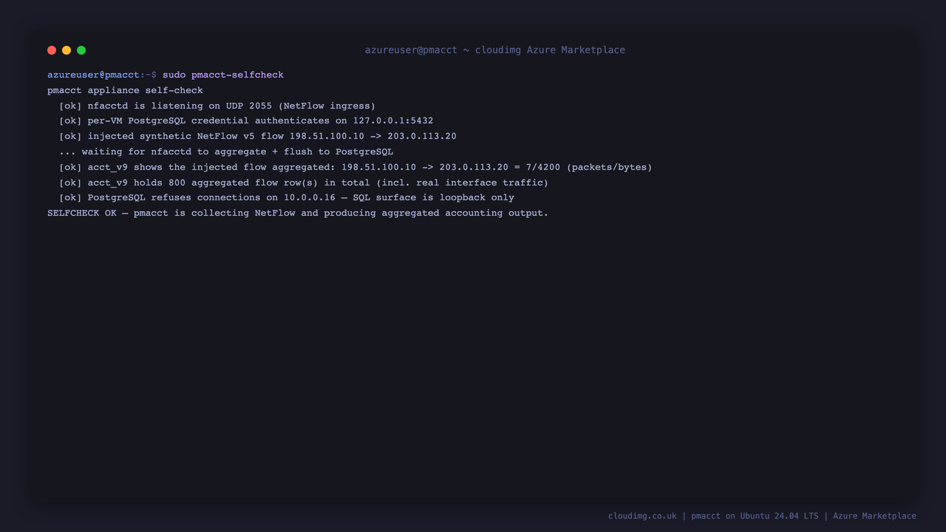Click the injected synthetic NetFlow v5 flow line
This screenshot has height=532, width=946.
point(258,136)
